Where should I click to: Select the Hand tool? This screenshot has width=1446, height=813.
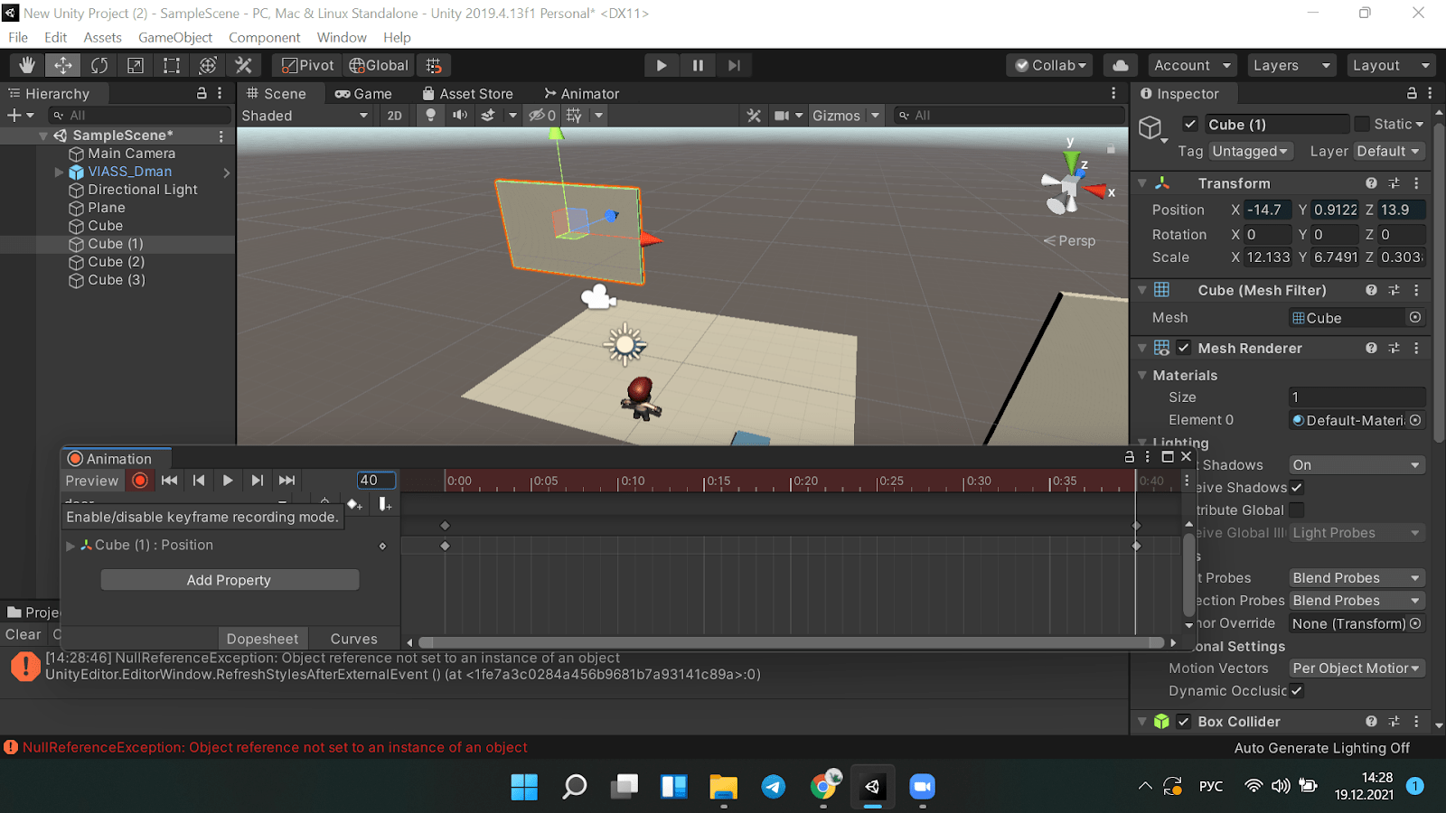(27, 65)
